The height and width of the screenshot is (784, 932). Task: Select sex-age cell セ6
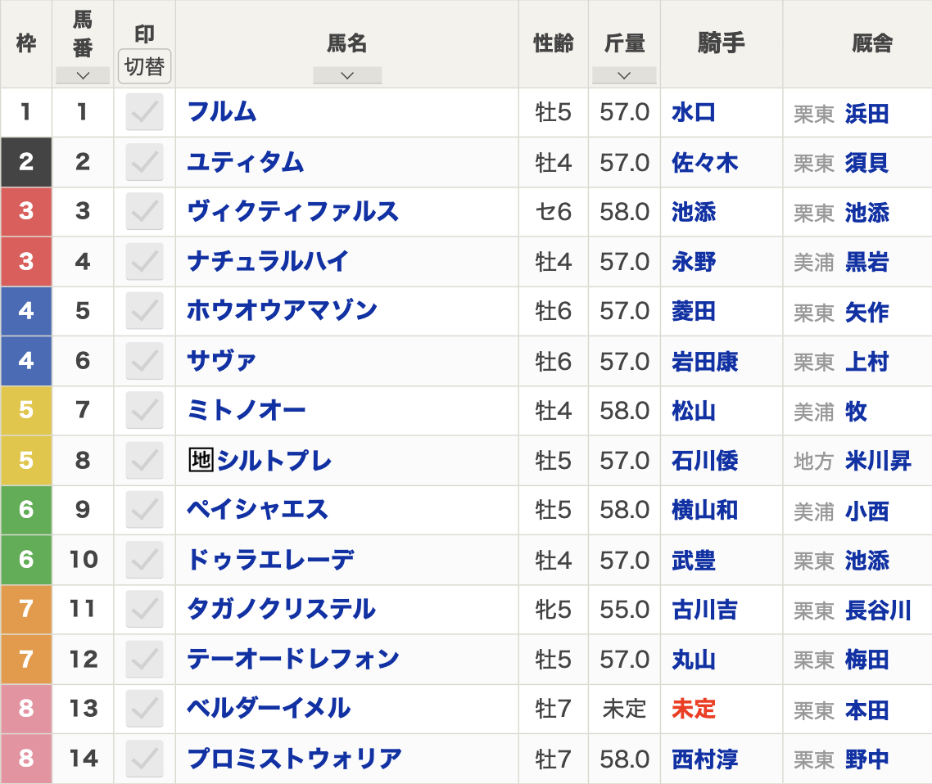[x=554, y=212]
